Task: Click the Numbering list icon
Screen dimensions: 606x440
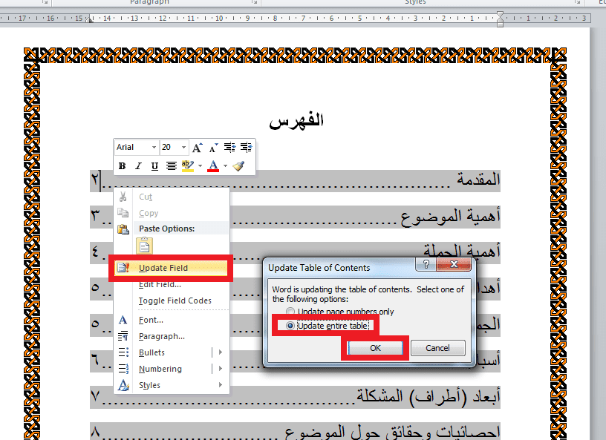Action: click(123, 369)
